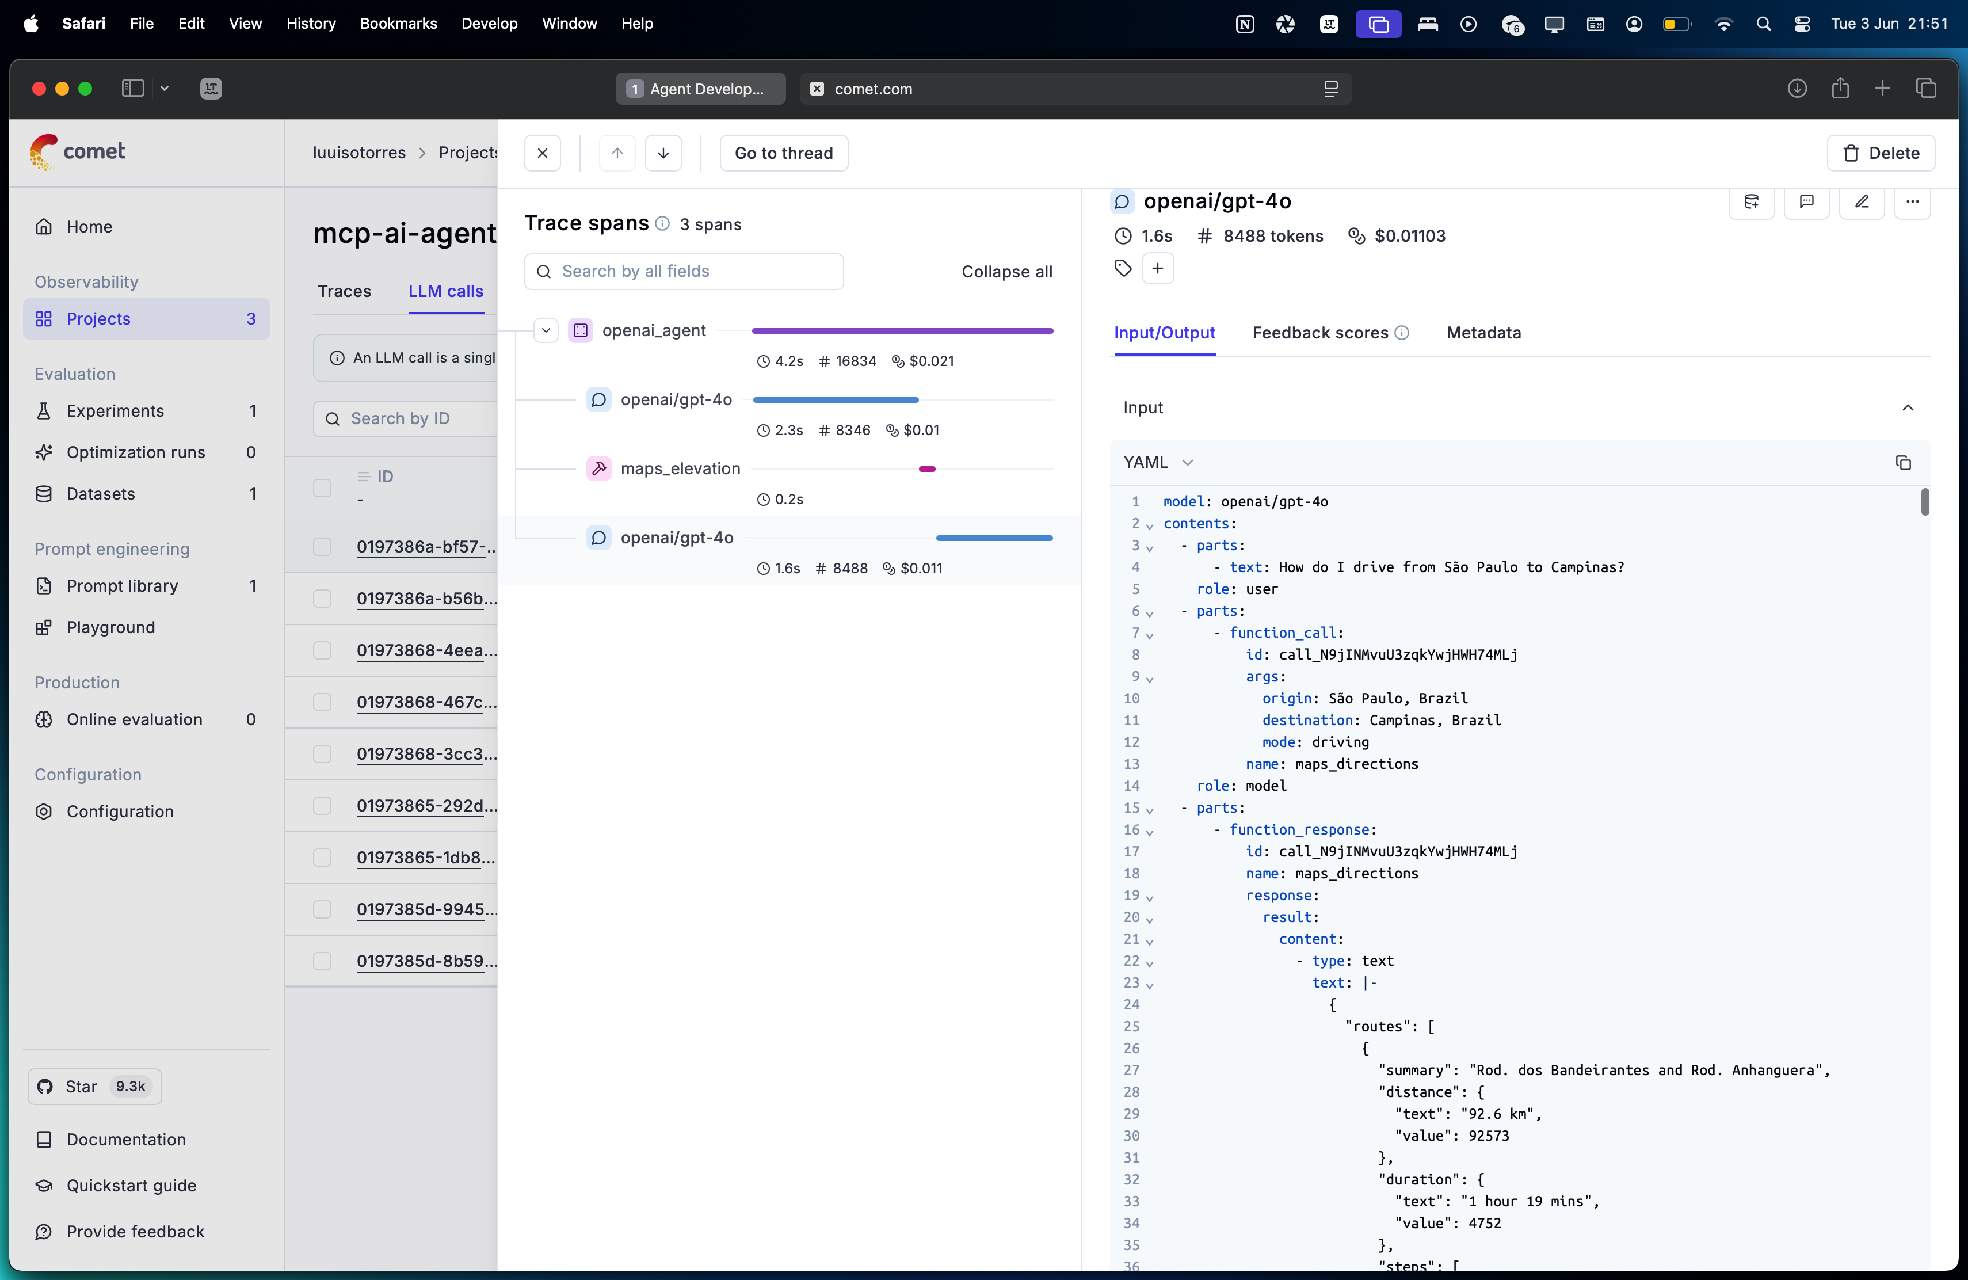Open a new Safari tab
1968x1280 pixels.
coord(1883,89)
